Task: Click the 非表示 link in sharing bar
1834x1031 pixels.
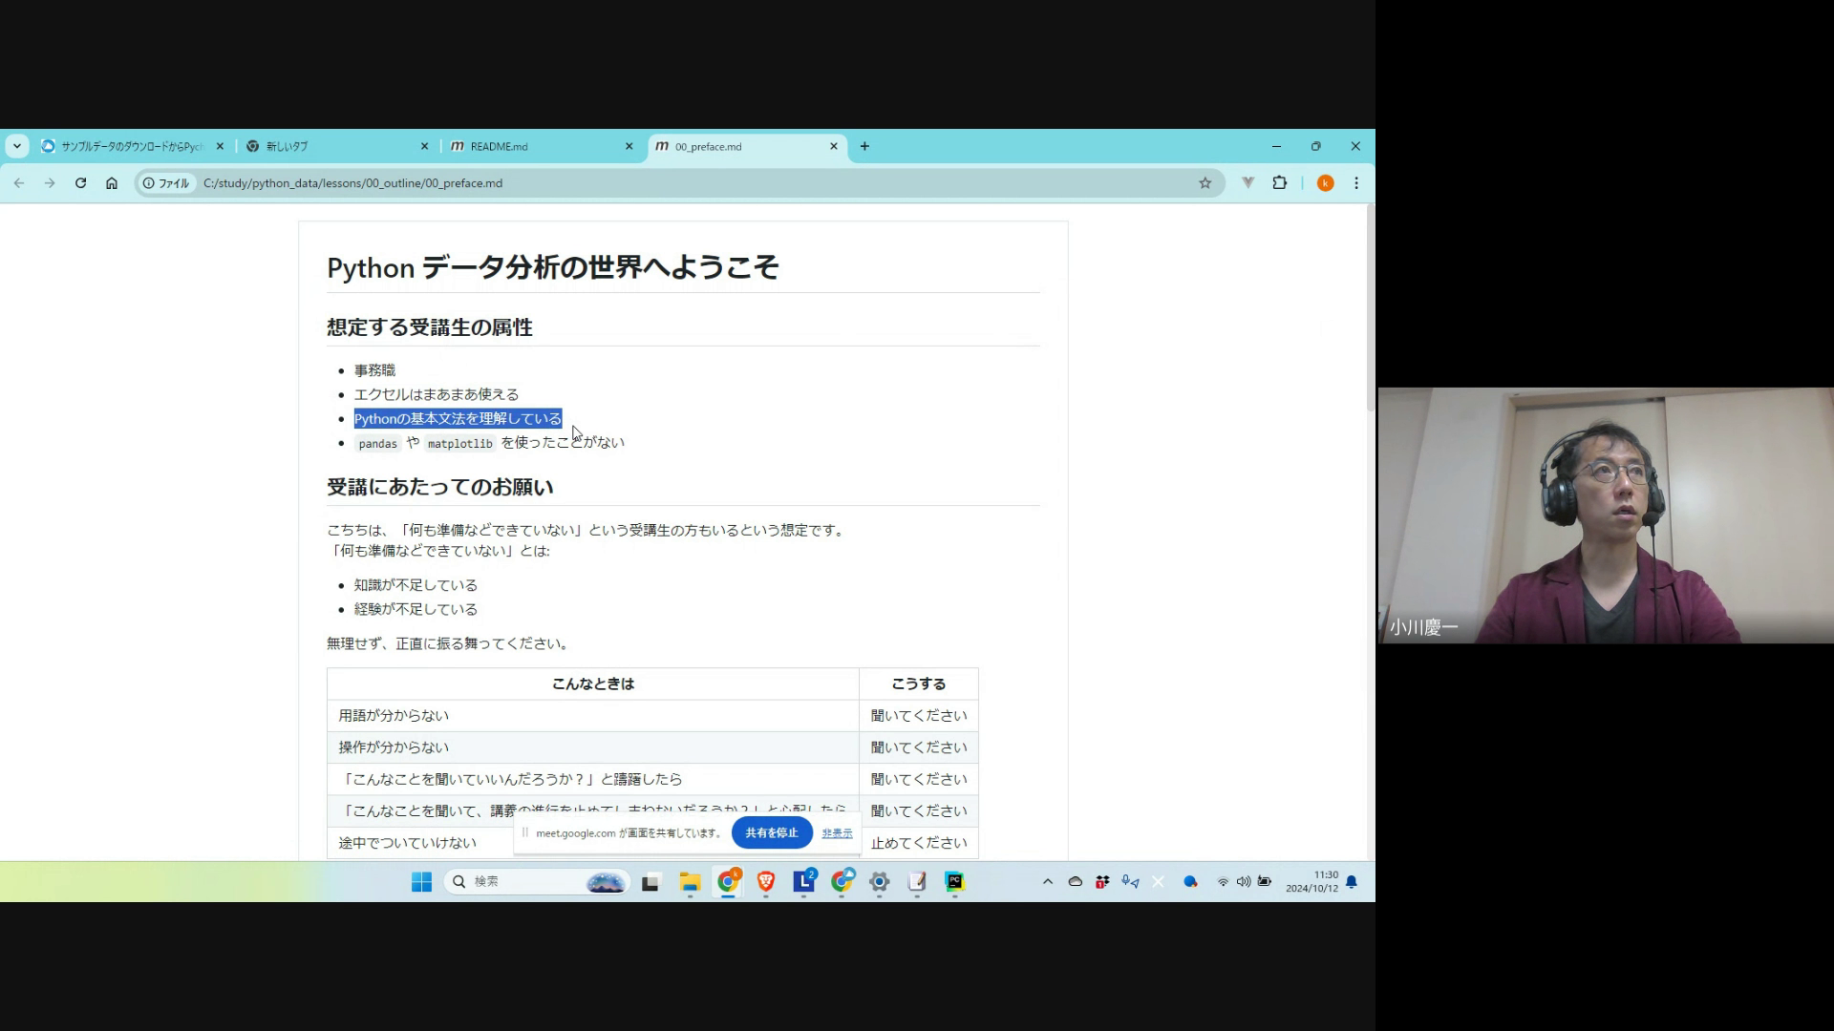Action: pyautogui.click(x=837, y=833)
